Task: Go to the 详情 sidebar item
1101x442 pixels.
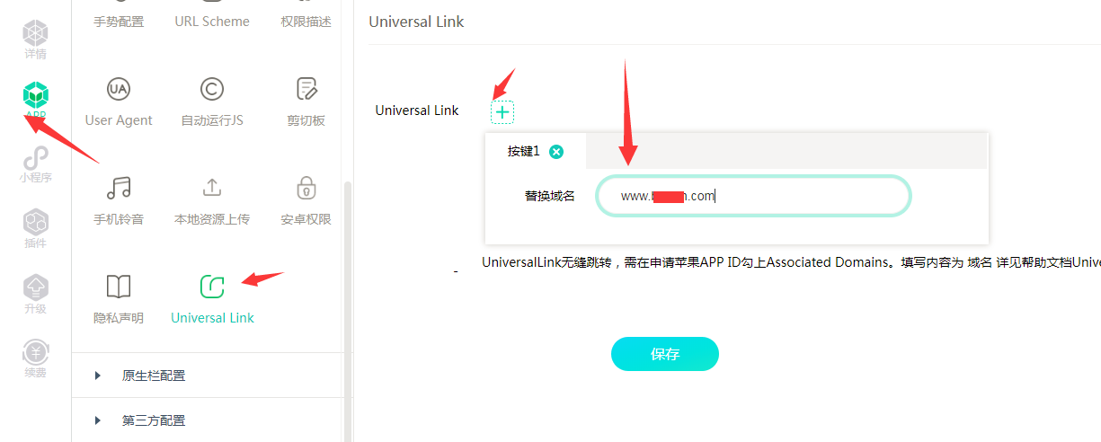Action: click(36, 40)
